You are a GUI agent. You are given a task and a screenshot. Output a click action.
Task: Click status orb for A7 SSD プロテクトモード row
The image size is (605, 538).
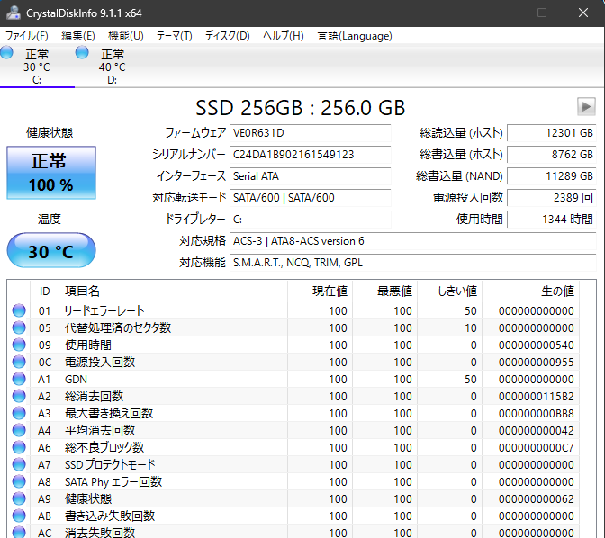[x=19, y=464]
